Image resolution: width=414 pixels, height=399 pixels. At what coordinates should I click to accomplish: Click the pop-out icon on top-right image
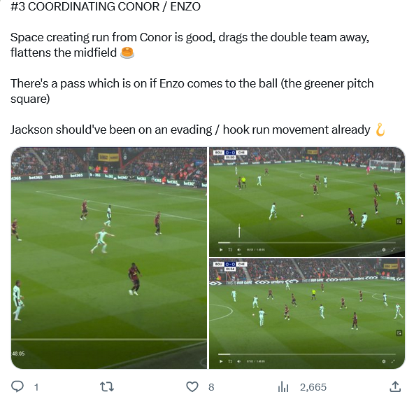(399, 221)
